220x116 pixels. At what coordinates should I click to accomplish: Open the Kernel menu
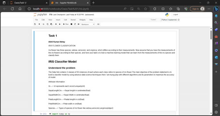(x=73, y=20)
